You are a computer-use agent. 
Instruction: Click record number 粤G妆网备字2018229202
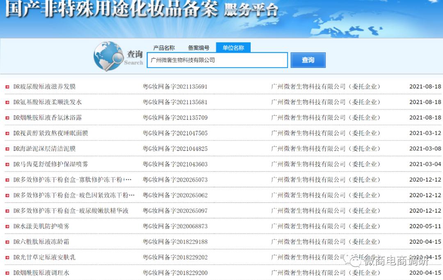175,257
